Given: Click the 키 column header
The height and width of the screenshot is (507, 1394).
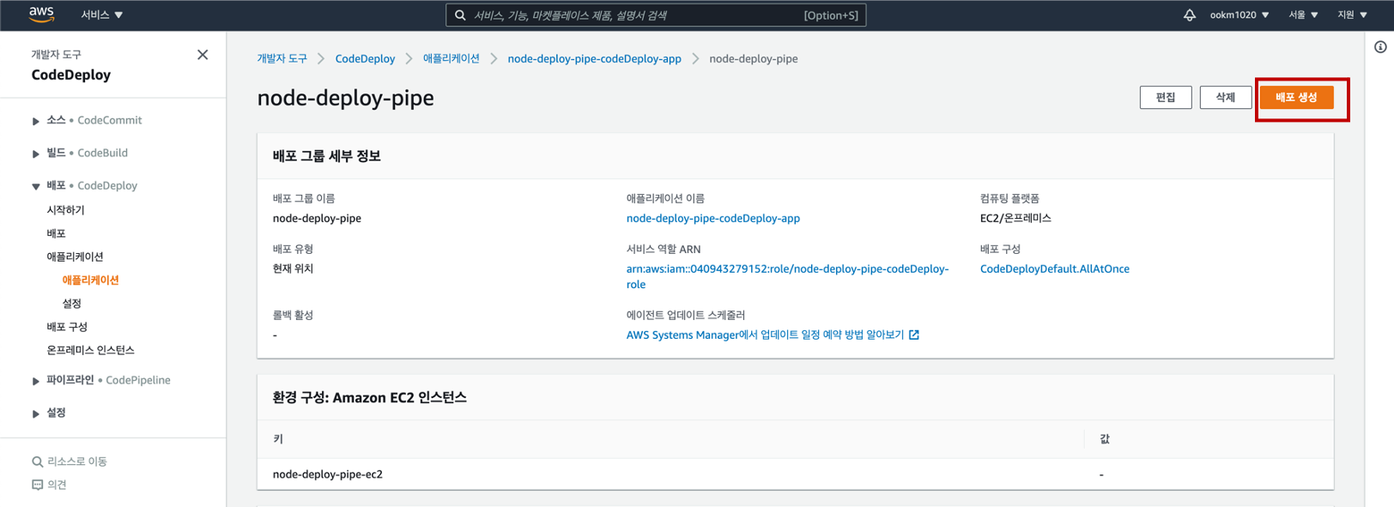Looking at the screenshot, I should (x=277, y=439).
